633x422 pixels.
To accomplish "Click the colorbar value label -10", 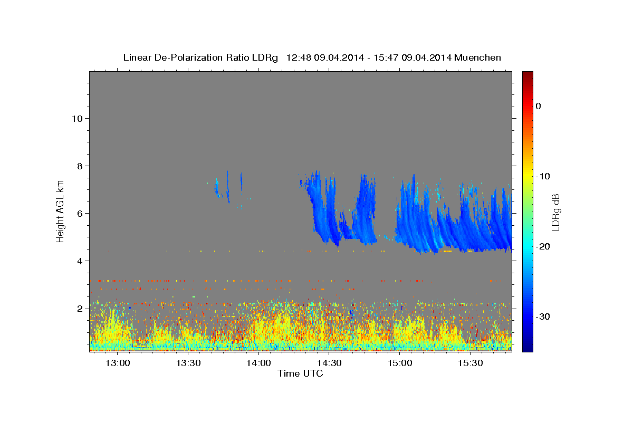I will [543, 176].
